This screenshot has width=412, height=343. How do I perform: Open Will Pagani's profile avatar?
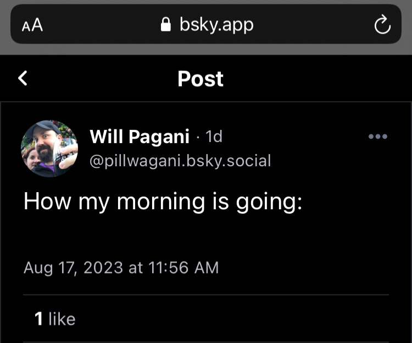click(x=49, y=149)
